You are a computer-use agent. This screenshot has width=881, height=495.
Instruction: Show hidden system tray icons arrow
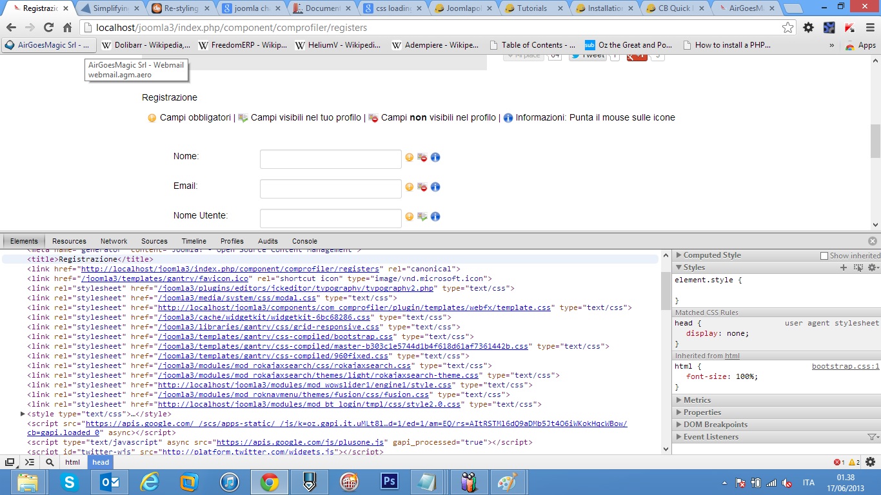click(725, 482)
